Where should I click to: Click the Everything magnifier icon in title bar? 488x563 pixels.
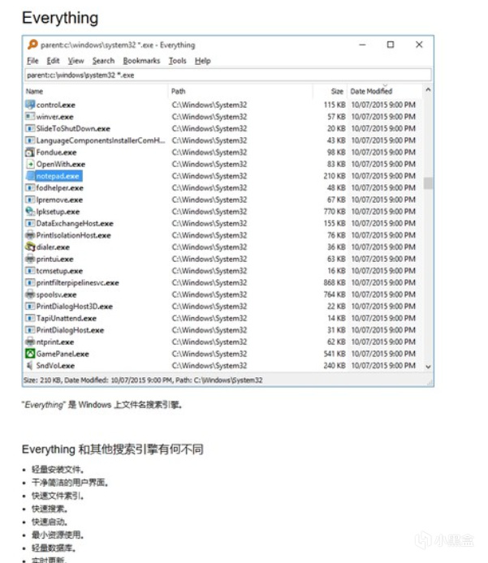32,45
